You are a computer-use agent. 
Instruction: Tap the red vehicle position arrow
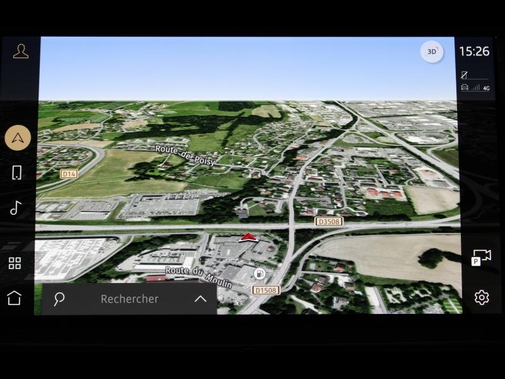249,238
